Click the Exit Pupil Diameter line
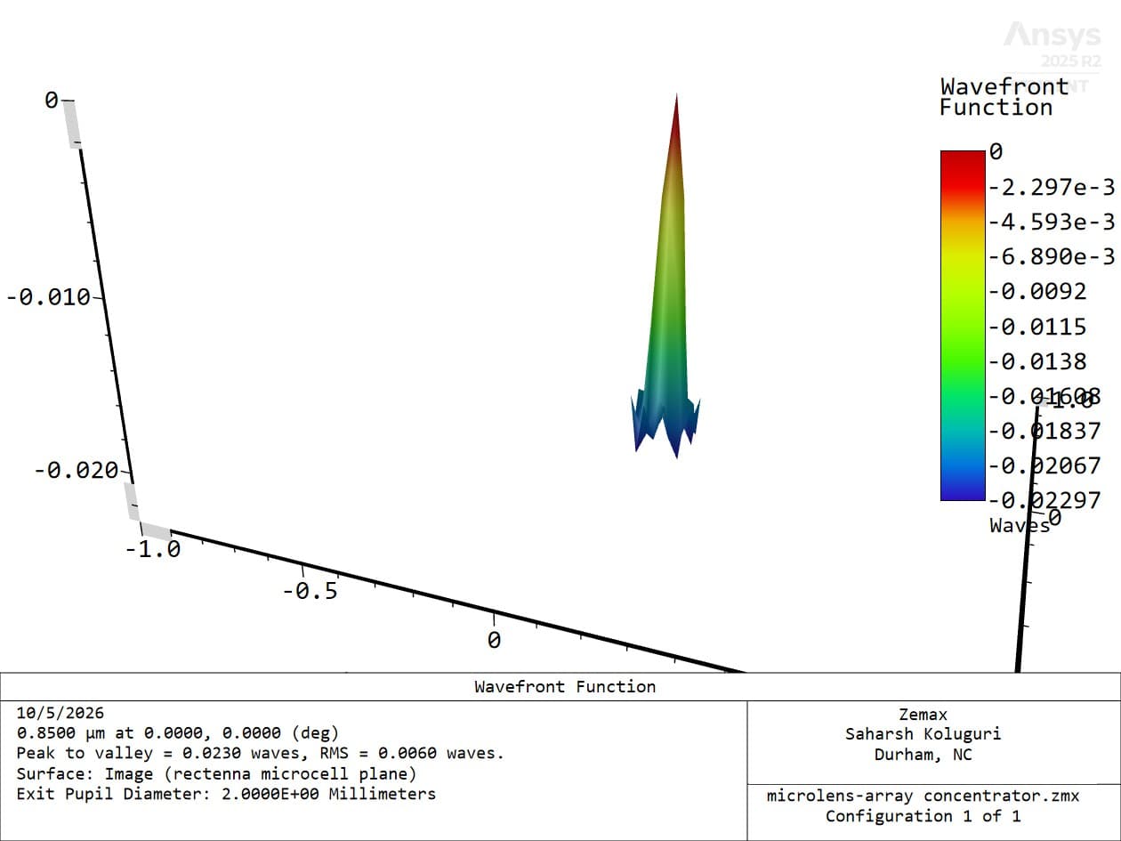 [x=227, y=793]
